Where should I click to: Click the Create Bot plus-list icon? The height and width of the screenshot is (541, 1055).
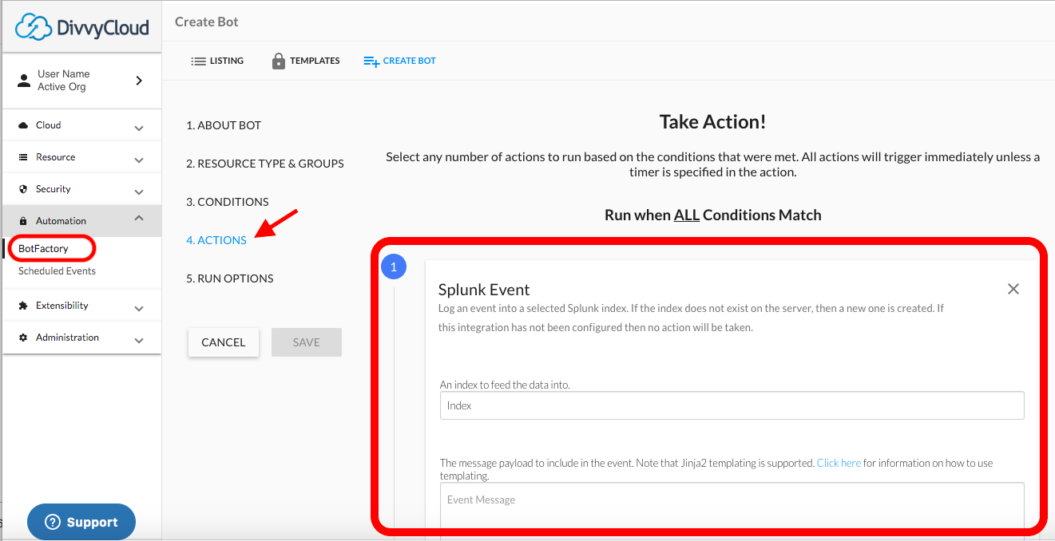371,61
